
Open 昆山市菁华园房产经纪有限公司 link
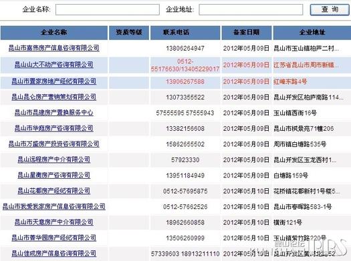click(54, 238)
